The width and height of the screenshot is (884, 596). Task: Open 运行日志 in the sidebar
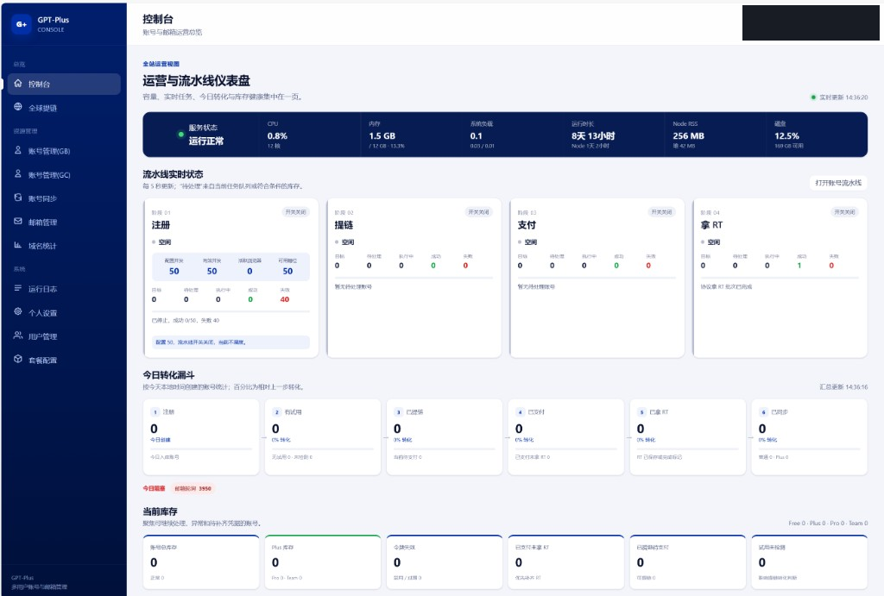pos(62,289)
